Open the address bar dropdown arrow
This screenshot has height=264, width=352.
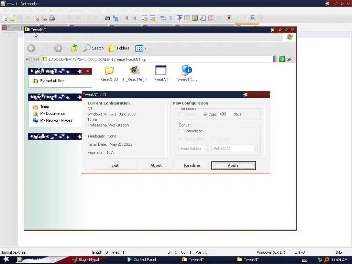click(275, 59)
